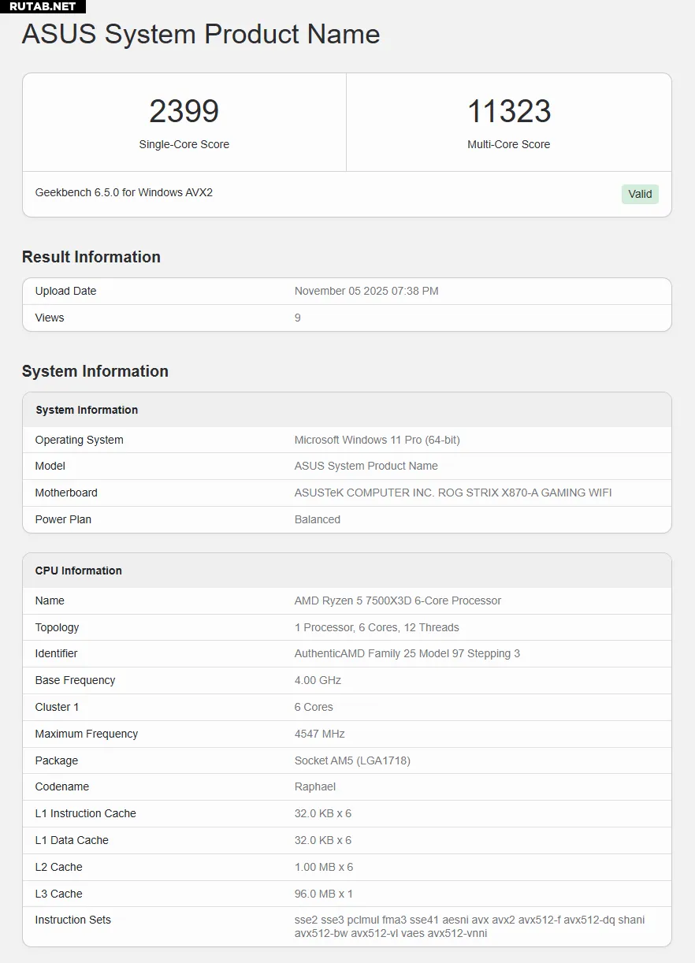This screenshot has width=695, height=963.
Task: Click the 4547 MHz maximum frequency value
Action: [x=320, y=734]
